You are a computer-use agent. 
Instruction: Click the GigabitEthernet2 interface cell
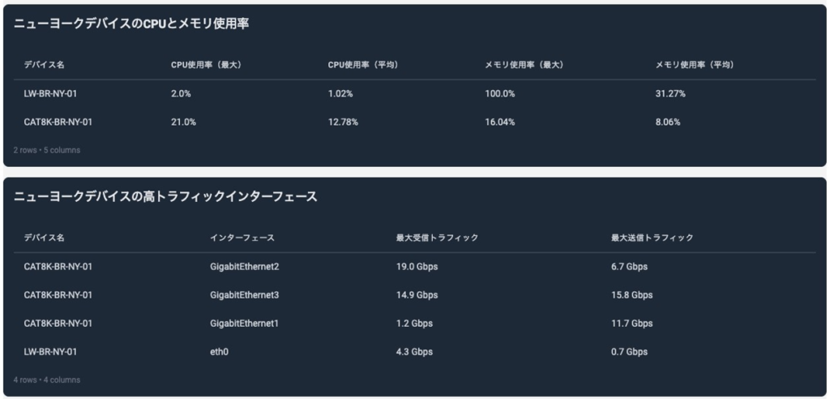coord(244,266)
